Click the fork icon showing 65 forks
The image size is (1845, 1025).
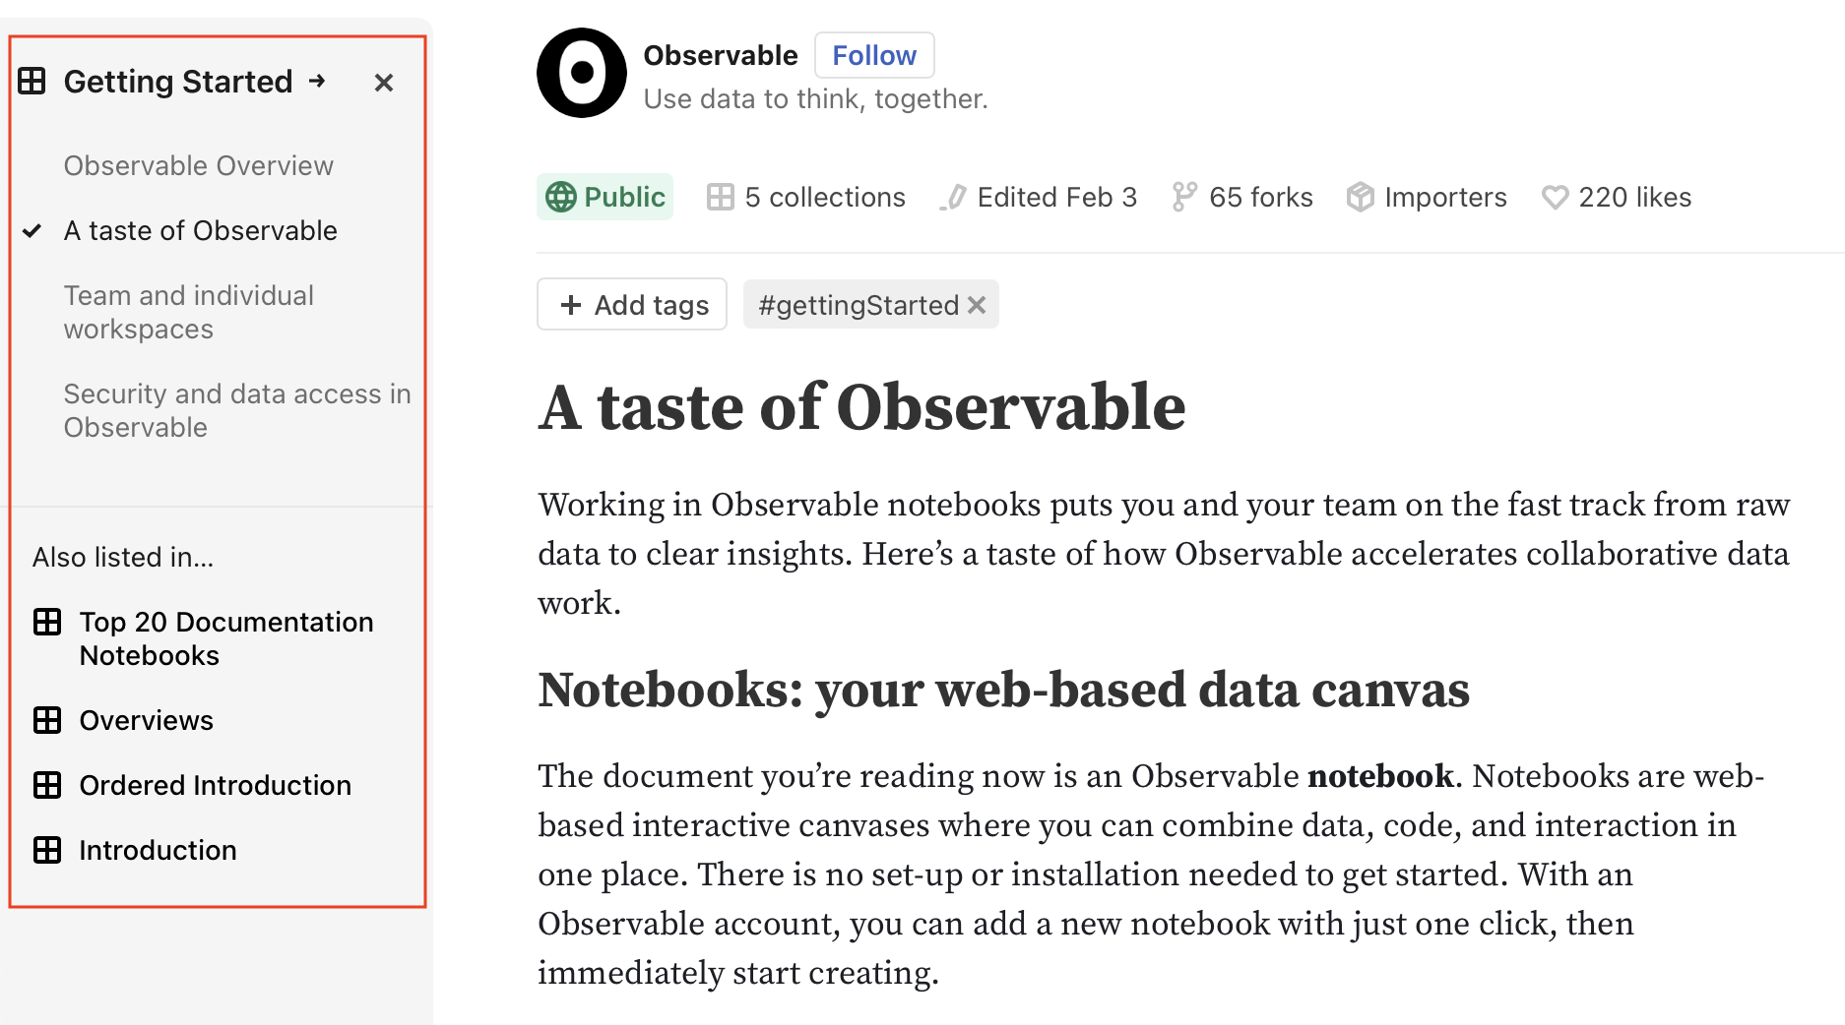point(1184,197)
